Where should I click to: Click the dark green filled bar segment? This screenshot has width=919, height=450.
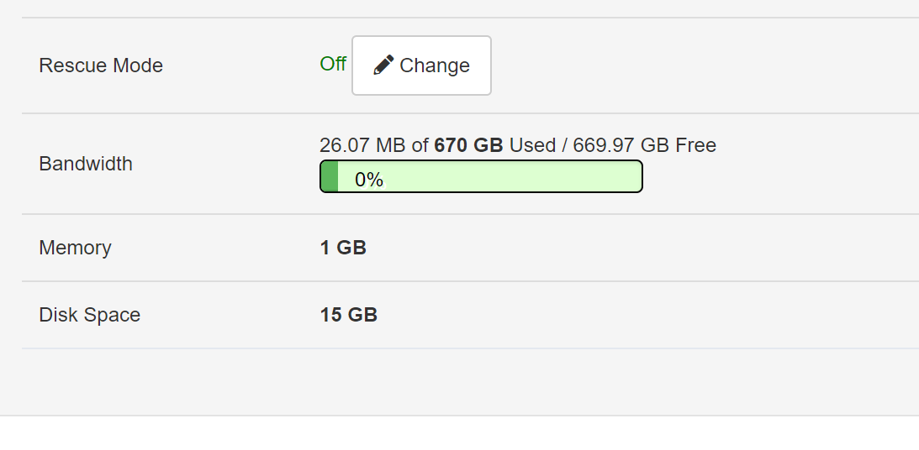[x=330, y=176]
